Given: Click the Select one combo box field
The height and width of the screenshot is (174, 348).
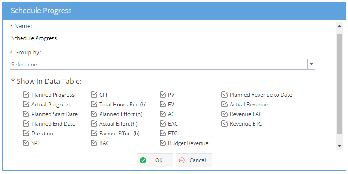Looking at the screenshot, I should point(159,64).
